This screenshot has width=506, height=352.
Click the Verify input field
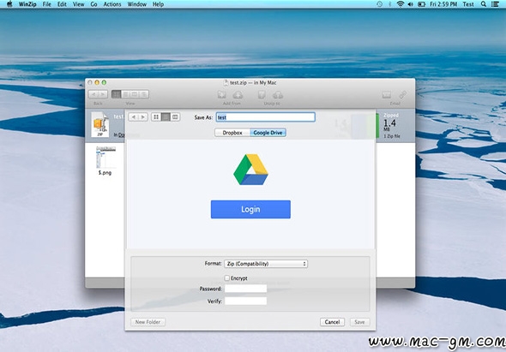pos(246,301)
